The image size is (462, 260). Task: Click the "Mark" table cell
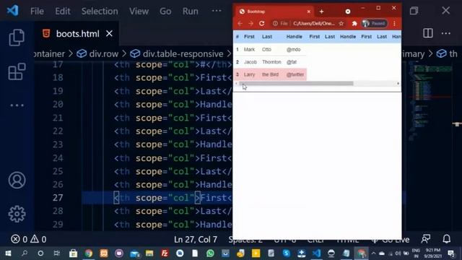[x=249, y=50]
